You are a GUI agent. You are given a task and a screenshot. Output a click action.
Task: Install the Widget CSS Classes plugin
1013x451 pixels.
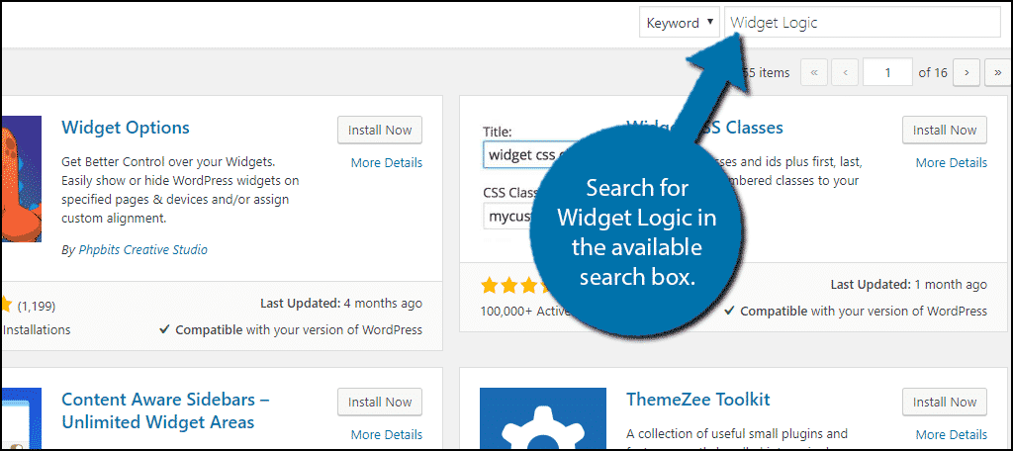[x=945, y=130]
